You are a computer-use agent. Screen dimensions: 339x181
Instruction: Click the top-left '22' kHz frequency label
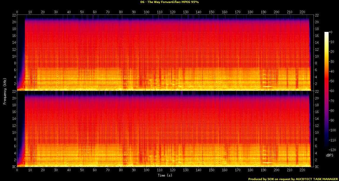[13, 15]
